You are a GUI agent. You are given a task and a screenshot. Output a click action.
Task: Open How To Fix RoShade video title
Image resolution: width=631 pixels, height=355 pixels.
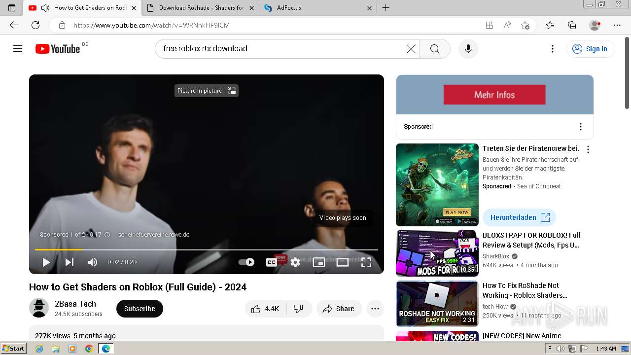pos(525,290)
